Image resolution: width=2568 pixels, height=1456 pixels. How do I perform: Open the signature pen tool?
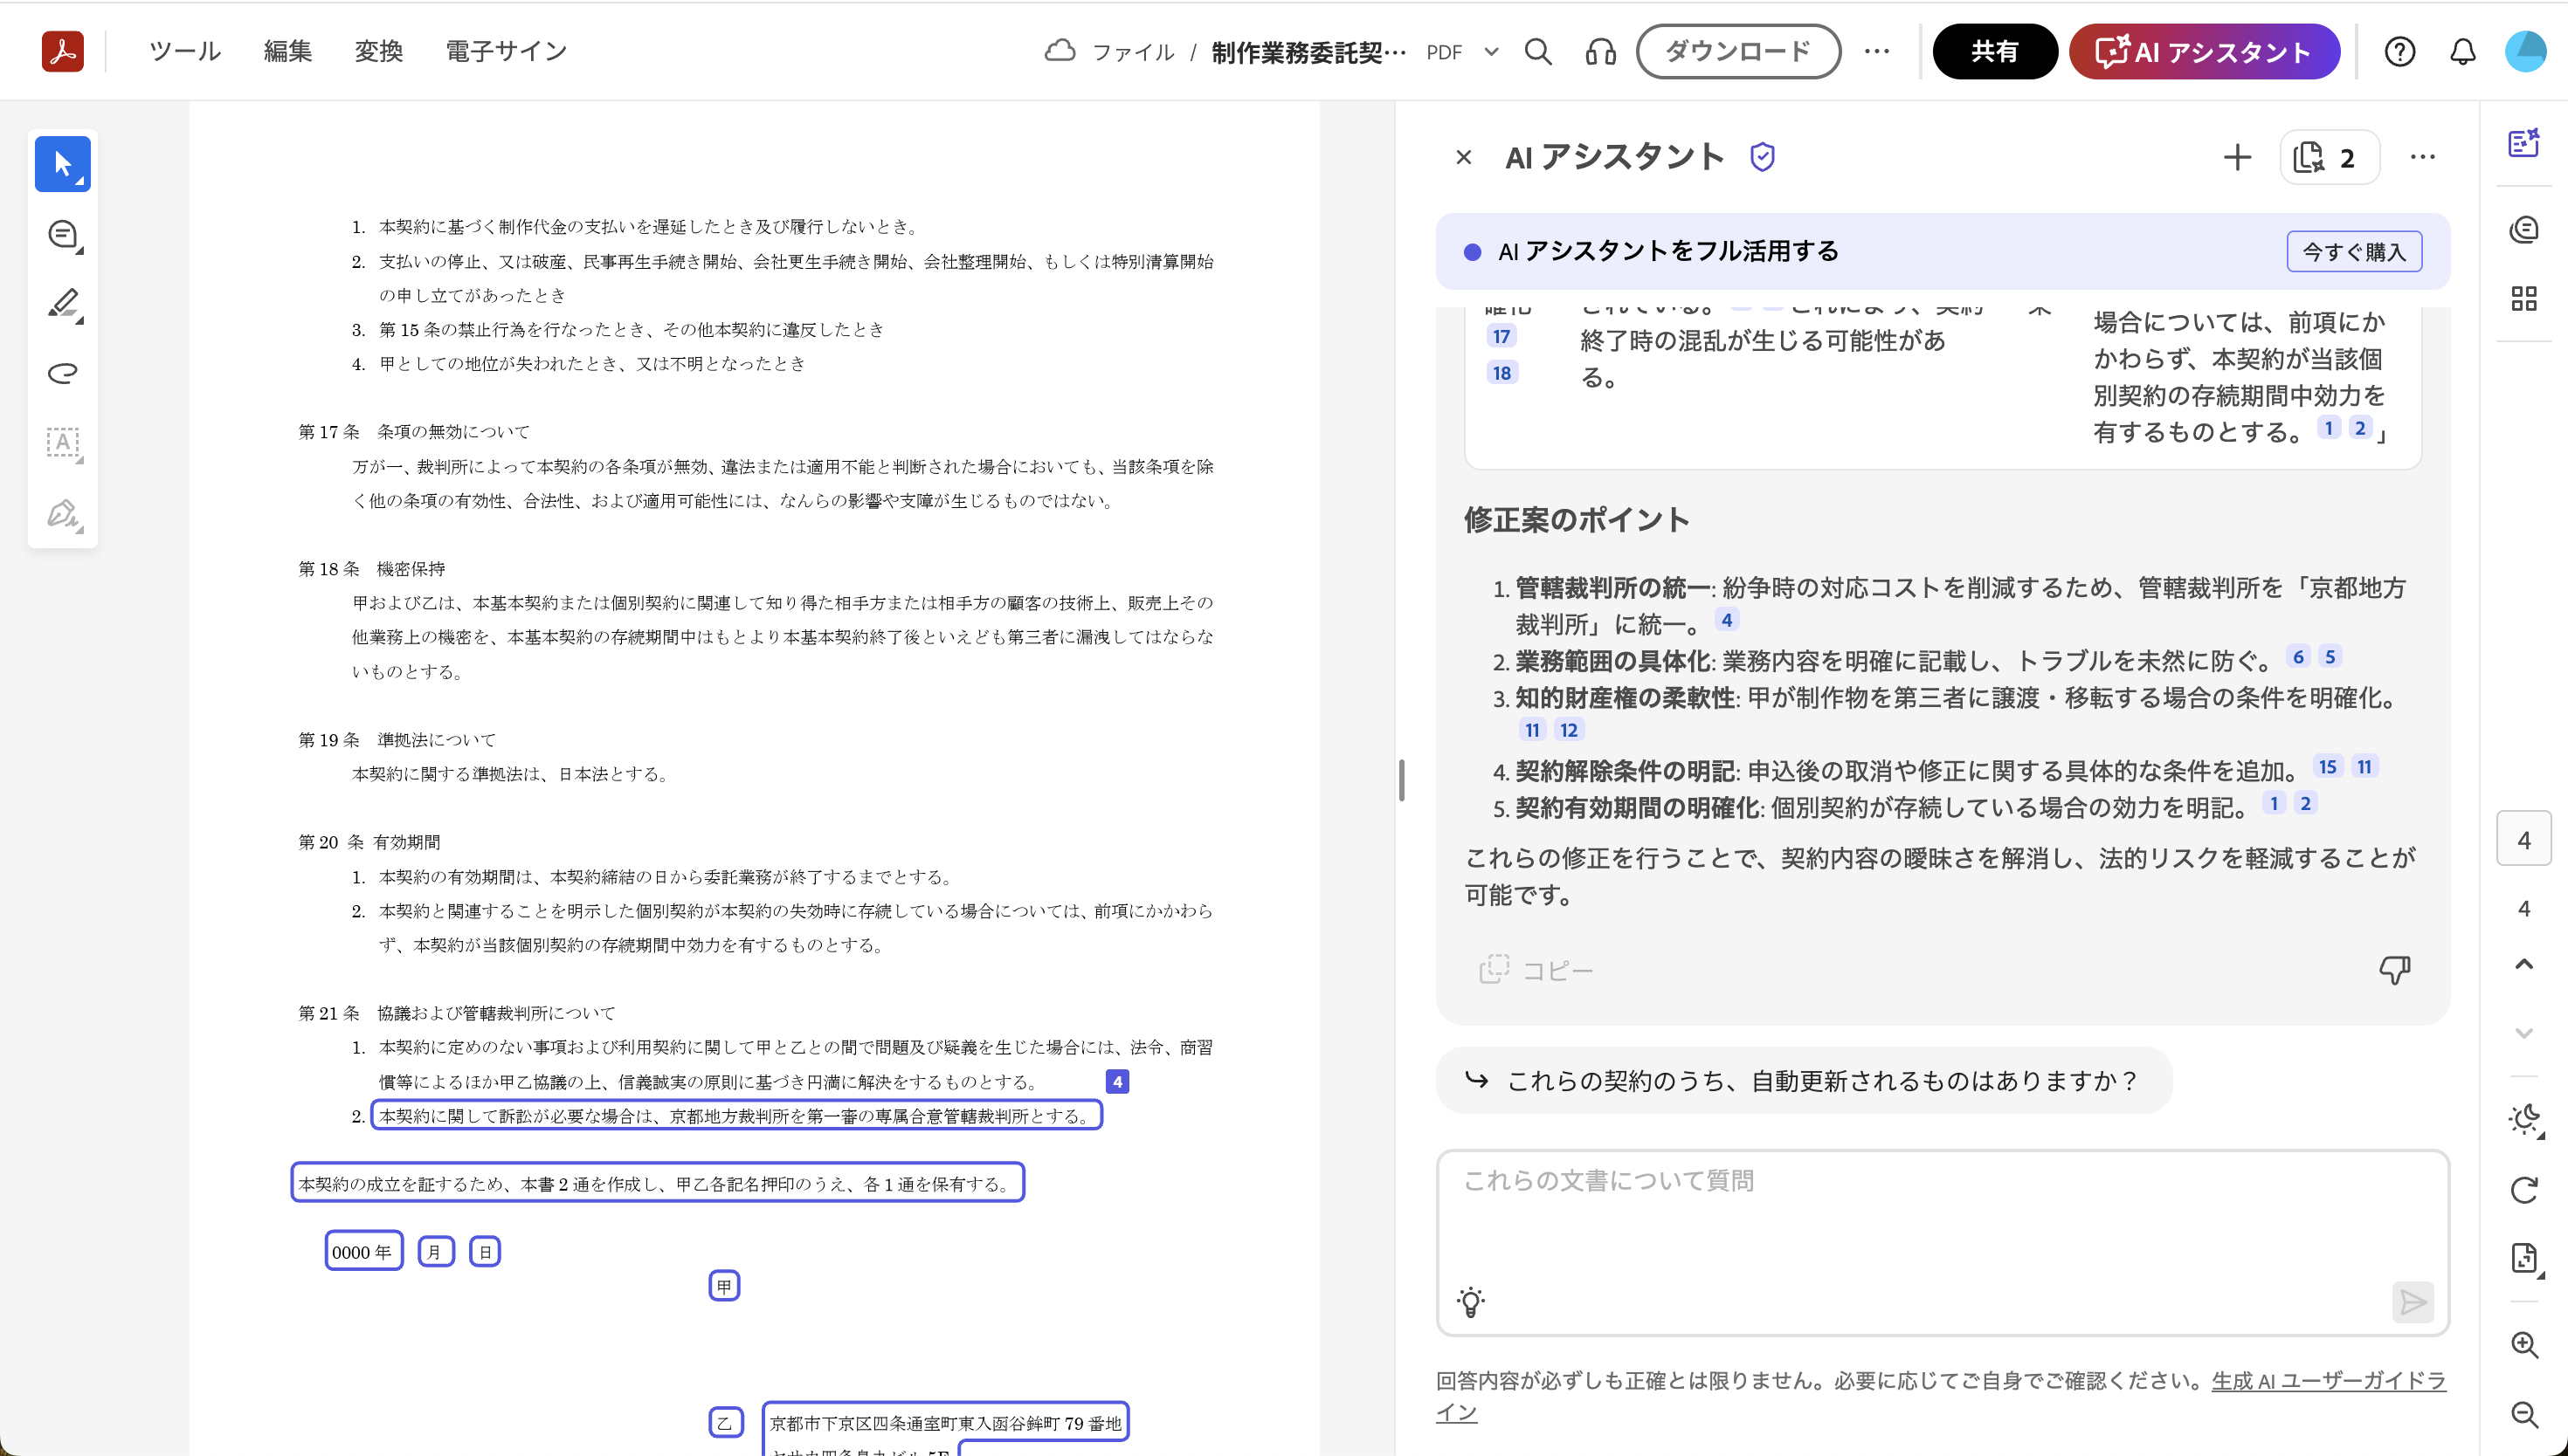(62, 513)
